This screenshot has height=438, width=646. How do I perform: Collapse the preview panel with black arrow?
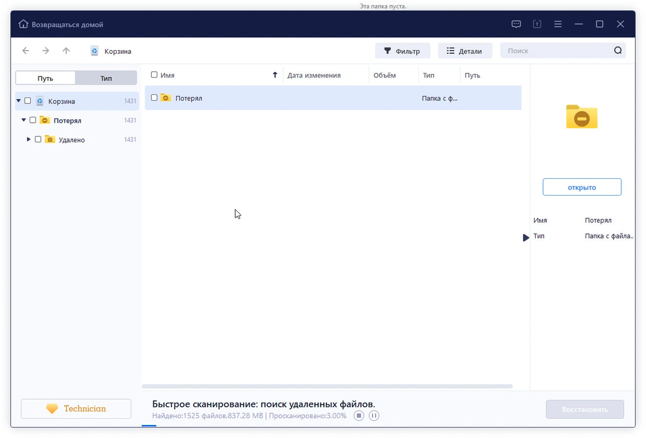[526, 238]
